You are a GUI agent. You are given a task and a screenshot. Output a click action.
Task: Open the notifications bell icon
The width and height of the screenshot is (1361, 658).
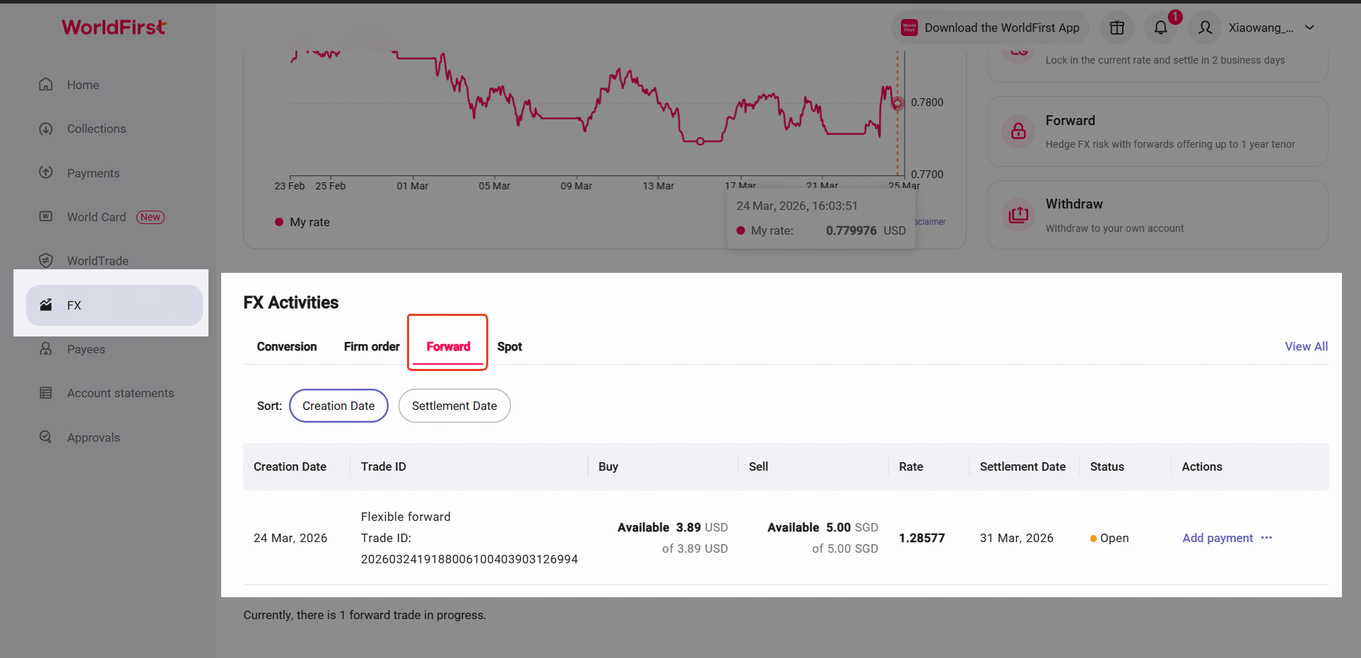pyautogui.click(x=1160, y=28)
